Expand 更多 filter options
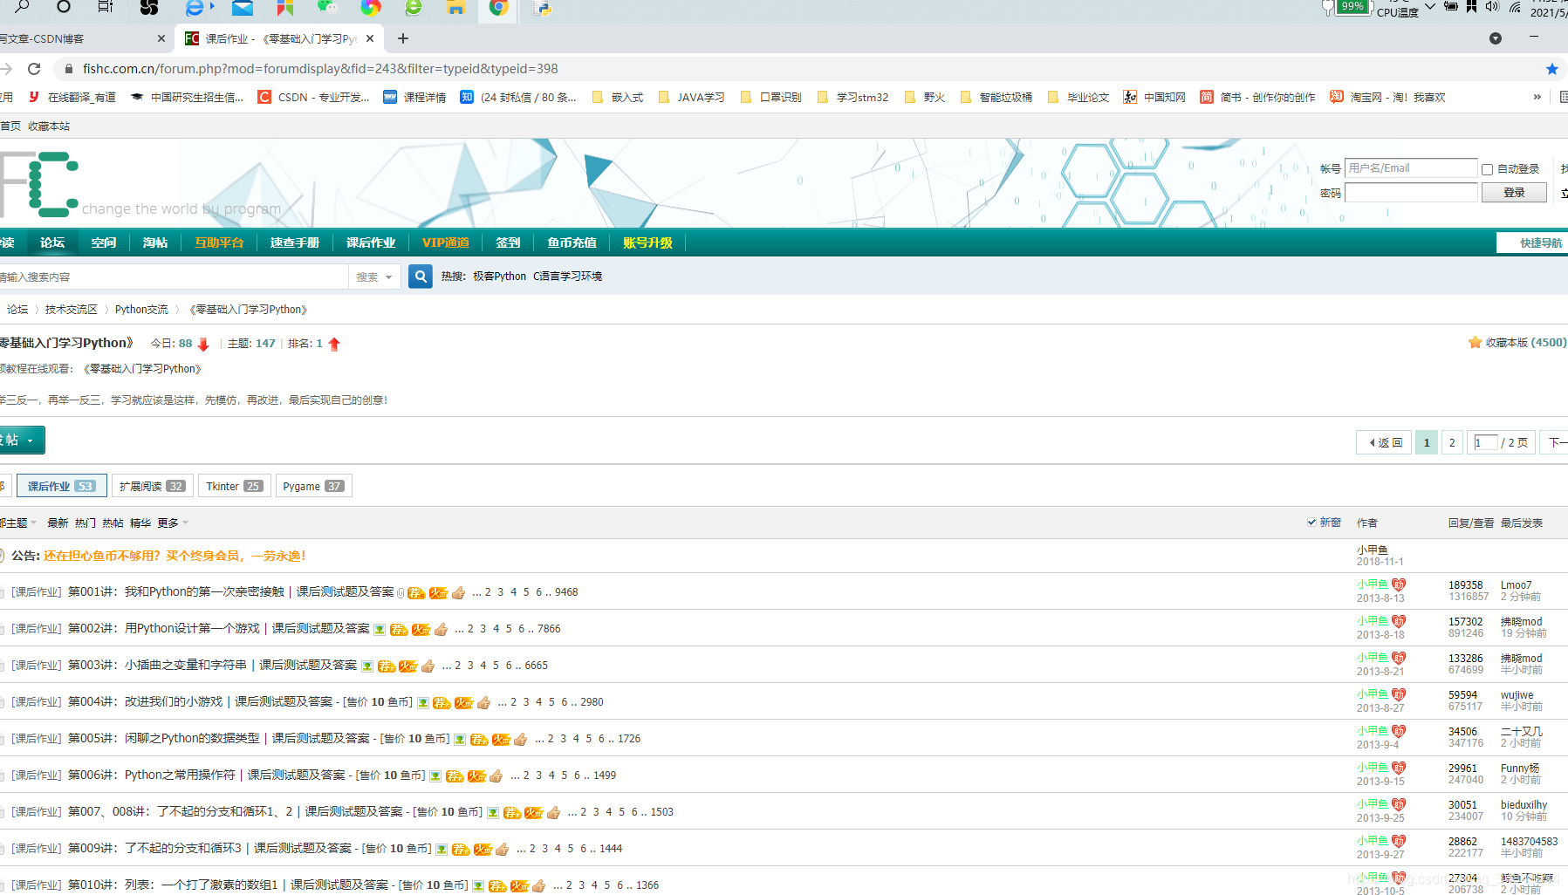1568x895 pixels. coord(173,523)
